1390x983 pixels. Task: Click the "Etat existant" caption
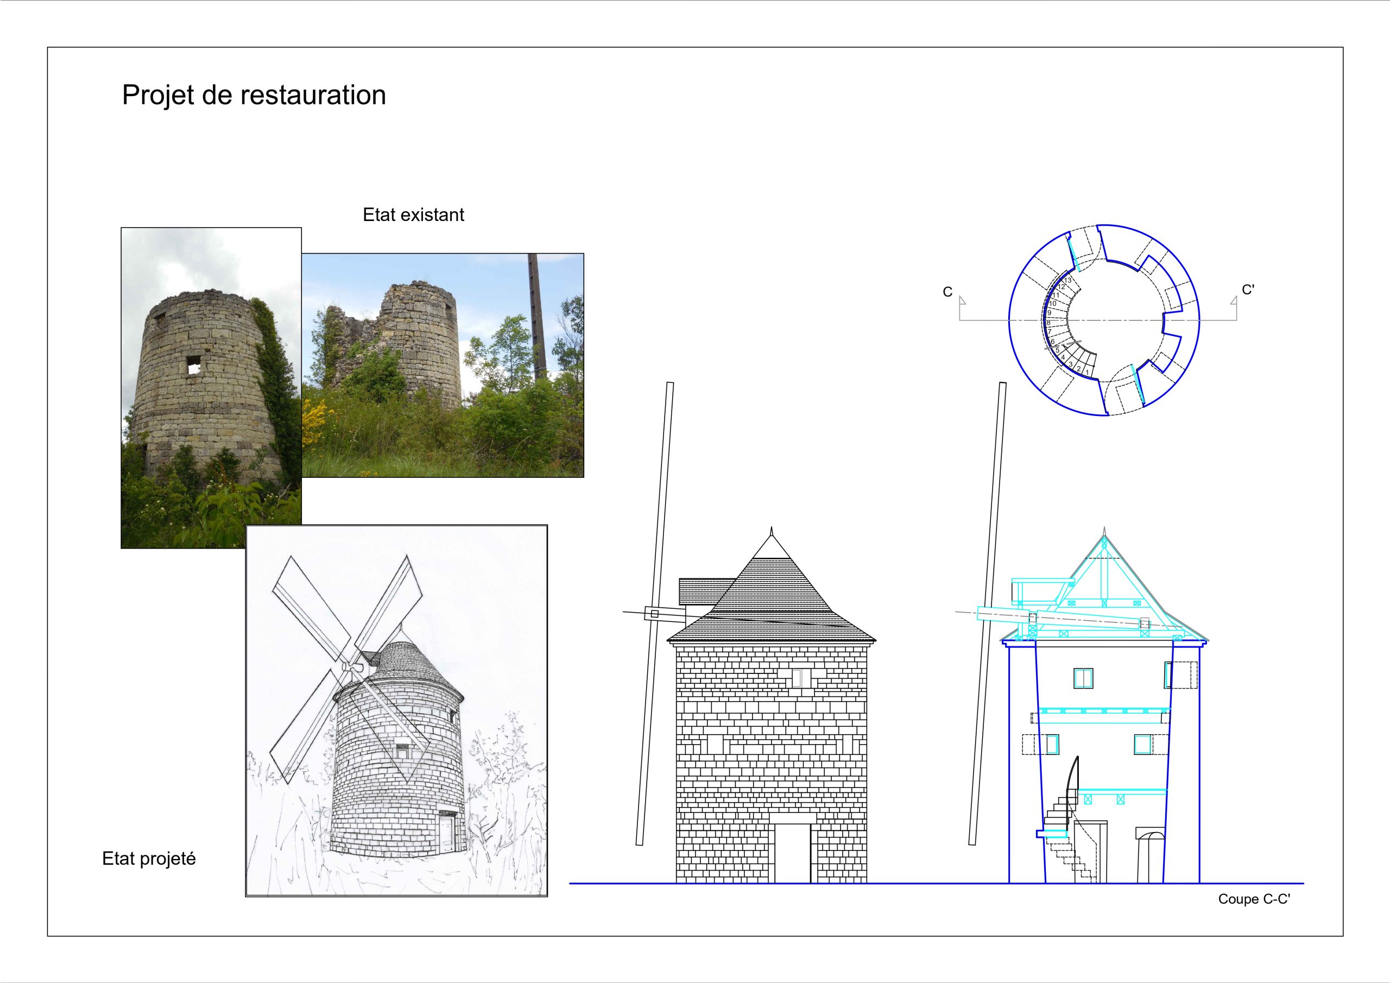pos(413,215)
